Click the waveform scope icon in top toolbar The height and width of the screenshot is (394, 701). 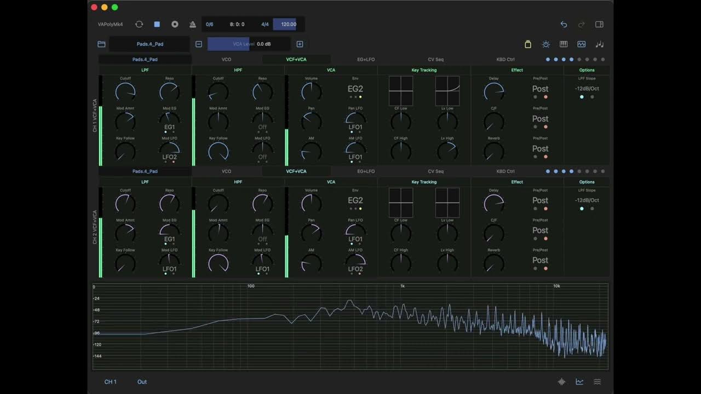coord(582,44)
